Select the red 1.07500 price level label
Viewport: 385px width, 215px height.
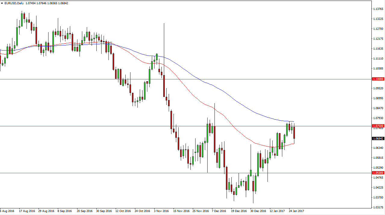378,126
